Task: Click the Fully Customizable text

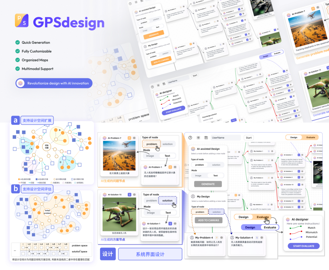Action: point(37,51)
